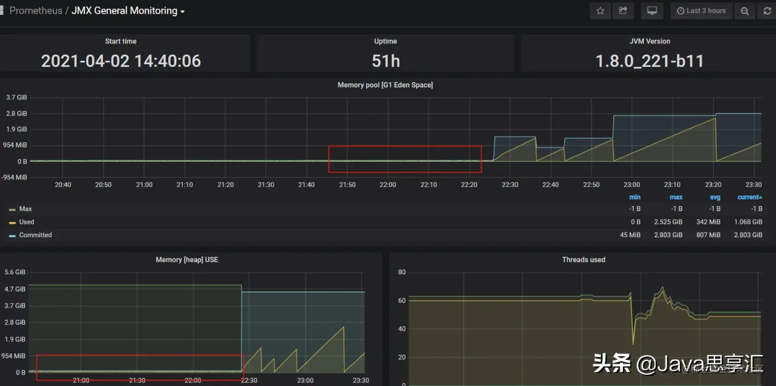Sort legend by max column

(x=676, y=197)
